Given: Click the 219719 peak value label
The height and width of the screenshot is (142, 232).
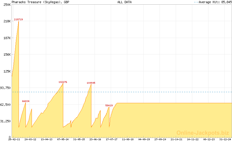Looking at the screenshot, I should click(18, 19).
